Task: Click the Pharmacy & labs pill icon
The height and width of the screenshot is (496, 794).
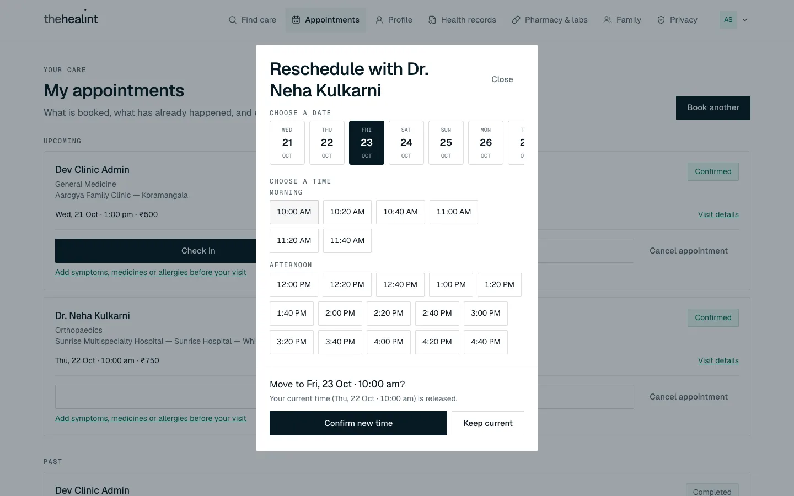Action: 516,20
